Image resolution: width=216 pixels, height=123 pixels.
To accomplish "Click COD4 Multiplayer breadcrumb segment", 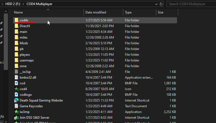I will coord(40,4).
